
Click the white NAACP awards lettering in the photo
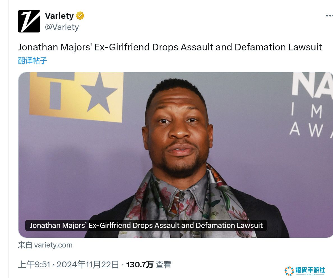[311, 105]
